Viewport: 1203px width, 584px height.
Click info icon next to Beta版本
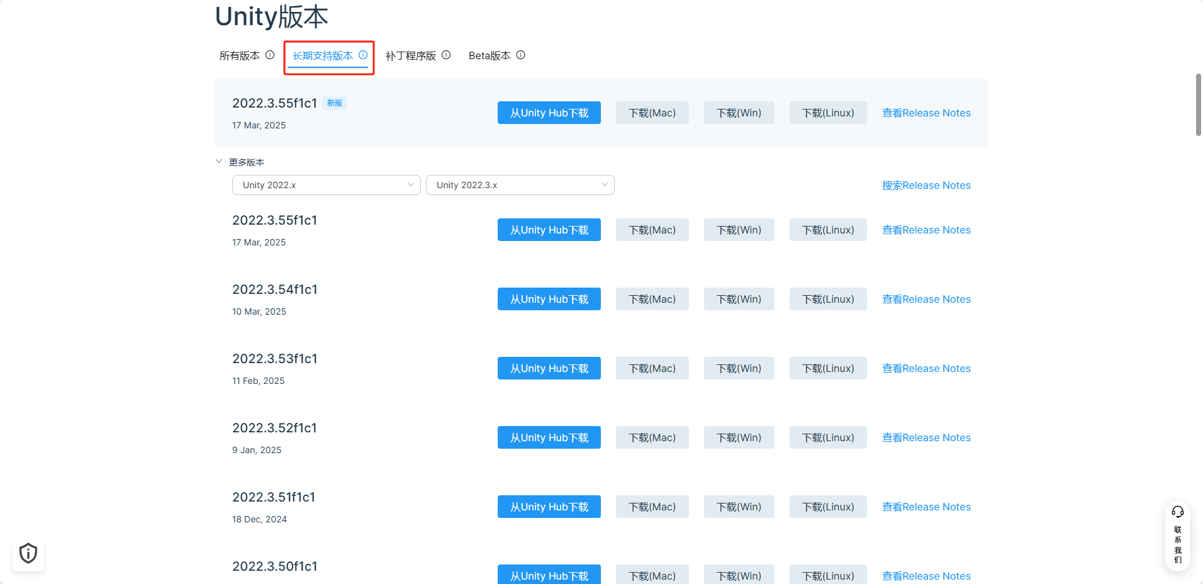pos(521,55)
